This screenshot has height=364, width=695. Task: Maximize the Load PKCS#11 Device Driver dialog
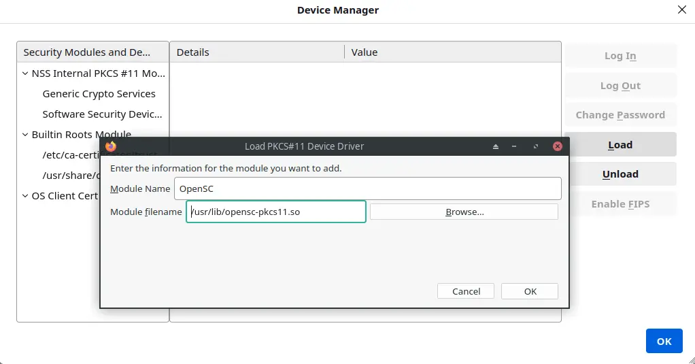tap(535, 146)
